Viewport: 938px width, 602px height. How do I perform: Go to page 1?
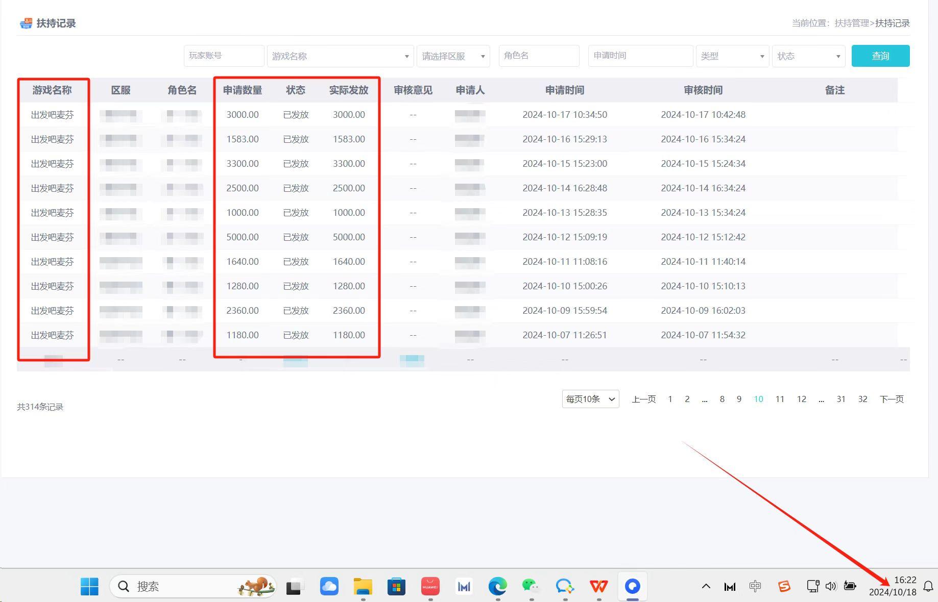(x=670, y=399)
